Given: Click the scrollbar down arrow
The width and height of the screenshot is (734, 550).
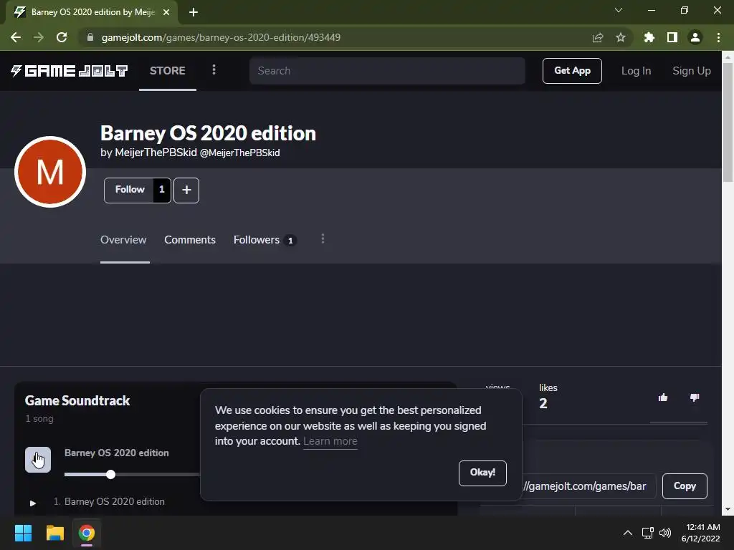Looking at the screenshot, I should pos(728,509).
